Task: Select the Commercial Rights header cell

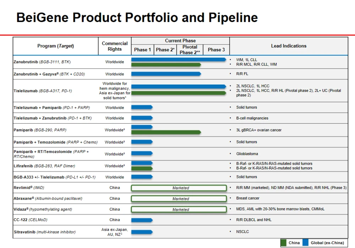Action: pyautogui.click(x=115, y=46)
